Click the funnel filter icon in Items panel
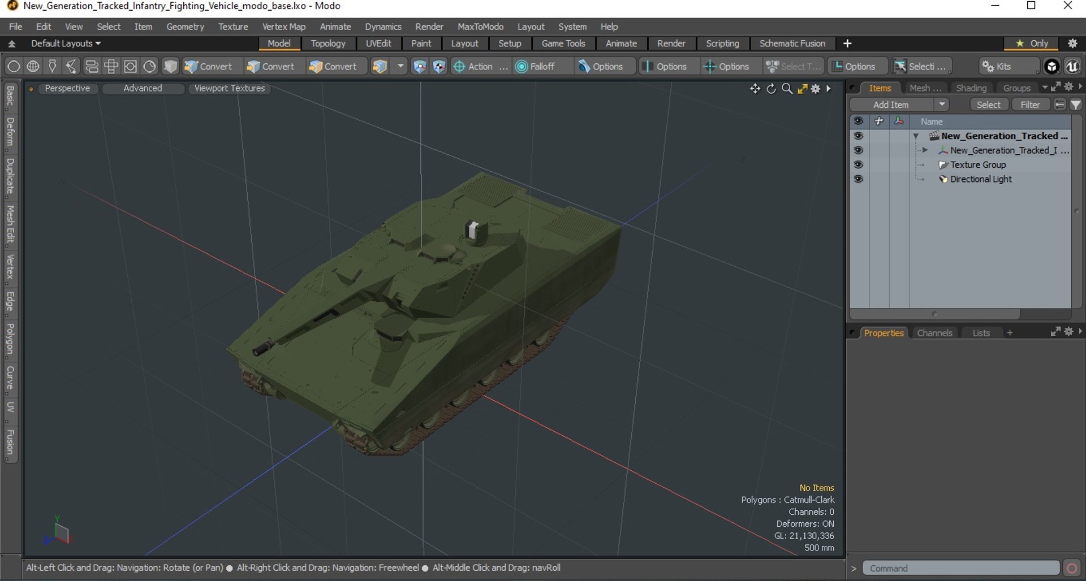The height and width of the screenshot is (581, 1086). (1076, 105)
